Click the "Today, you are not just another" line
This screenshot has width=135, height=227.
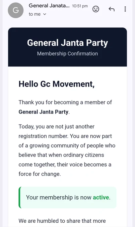(57, 127)
